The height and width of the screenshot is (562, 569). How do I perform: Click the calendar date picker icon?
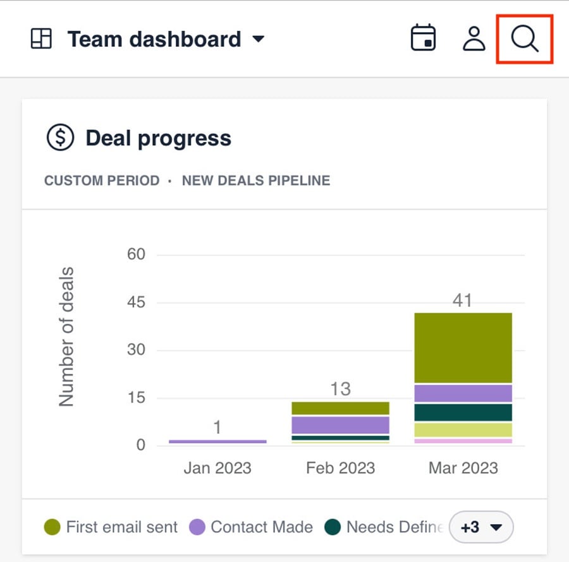click(x=424, y=37)
